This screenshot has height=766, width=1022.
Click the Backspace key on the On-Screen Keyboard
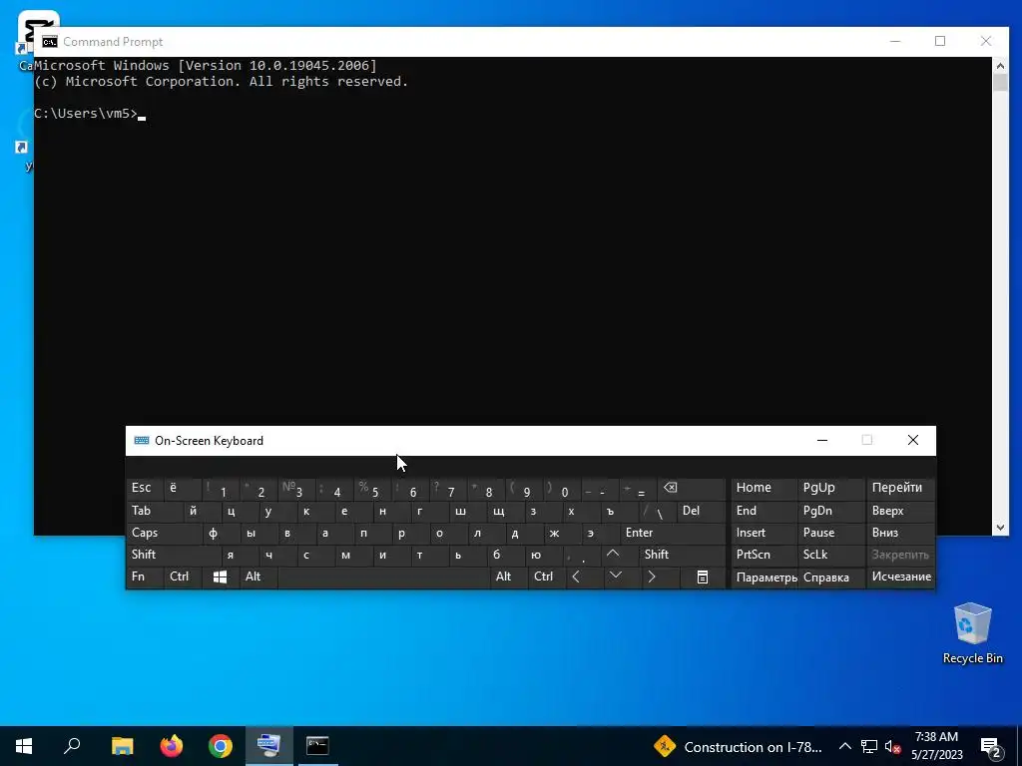pos(692,489)
